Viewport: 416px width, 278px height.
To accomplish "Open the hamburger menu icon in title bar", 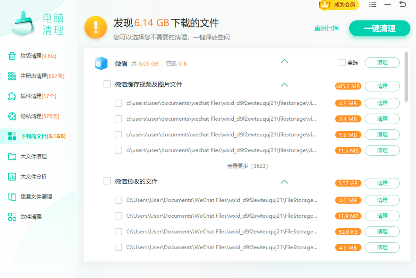I will (373, 5).
